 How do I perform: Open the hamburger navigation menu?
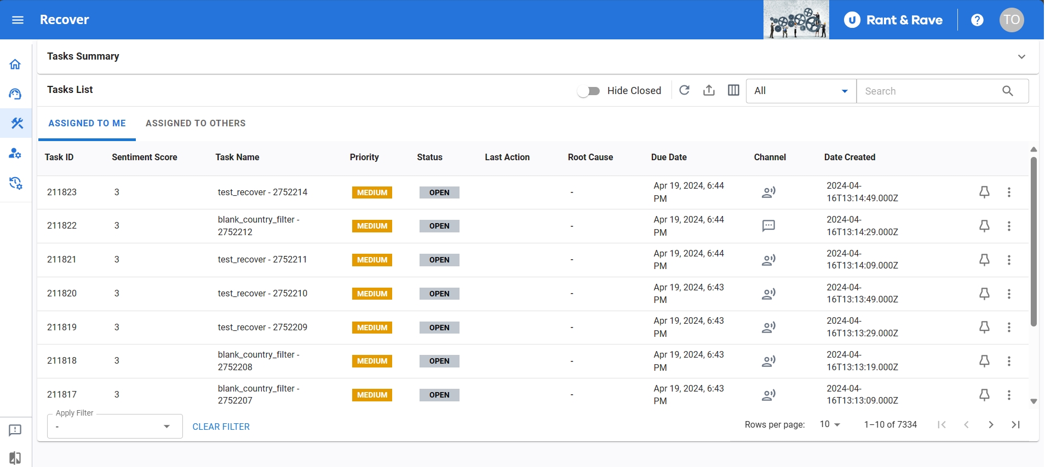[x=18, y=20]
